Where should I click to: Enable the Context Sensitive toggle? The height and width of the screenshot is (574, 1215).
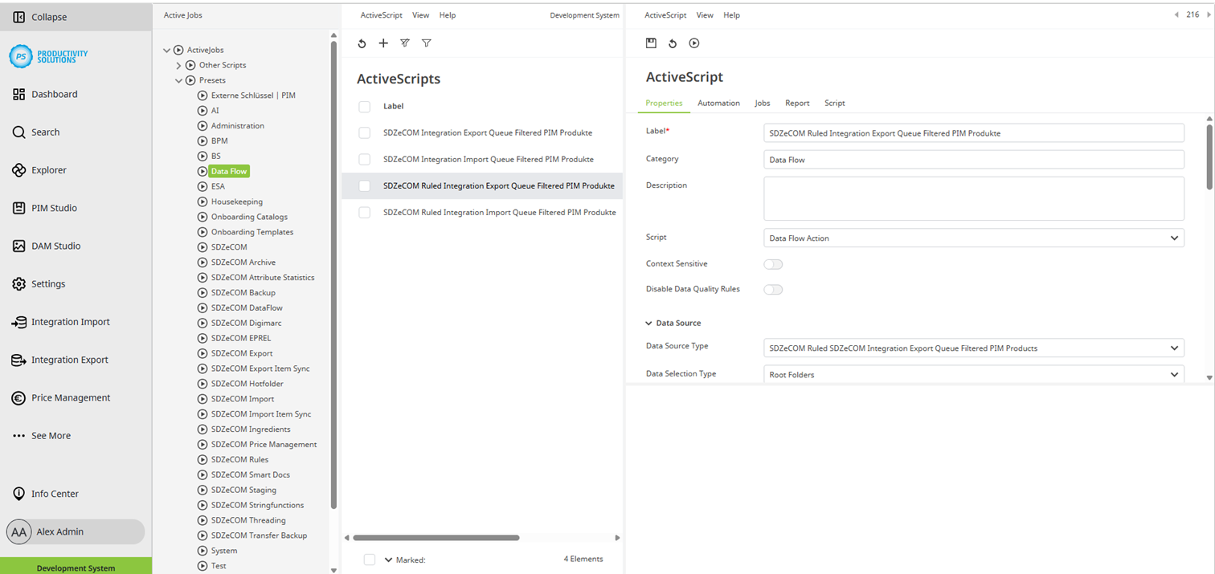pyautogui.click(x=773, y=263)
